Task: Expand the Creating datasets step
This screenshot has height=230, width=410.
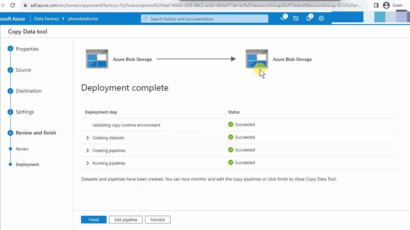Action: point(87,138)
